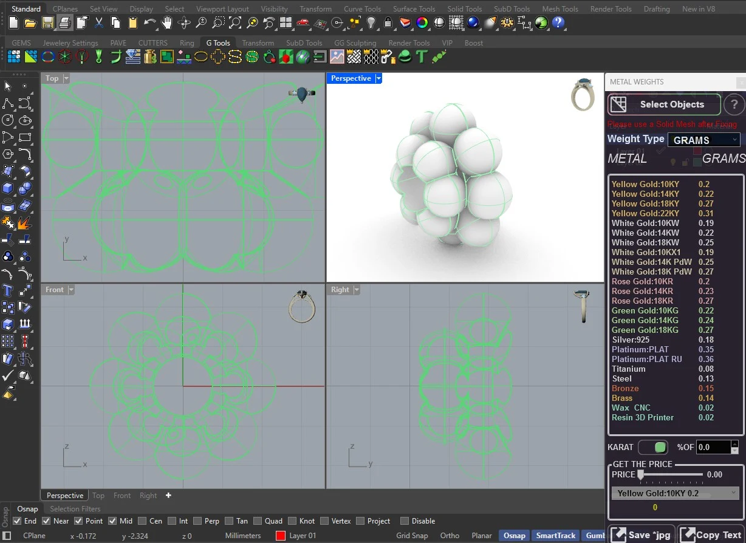Click the Rectangle drawing tool

point(25,137)
